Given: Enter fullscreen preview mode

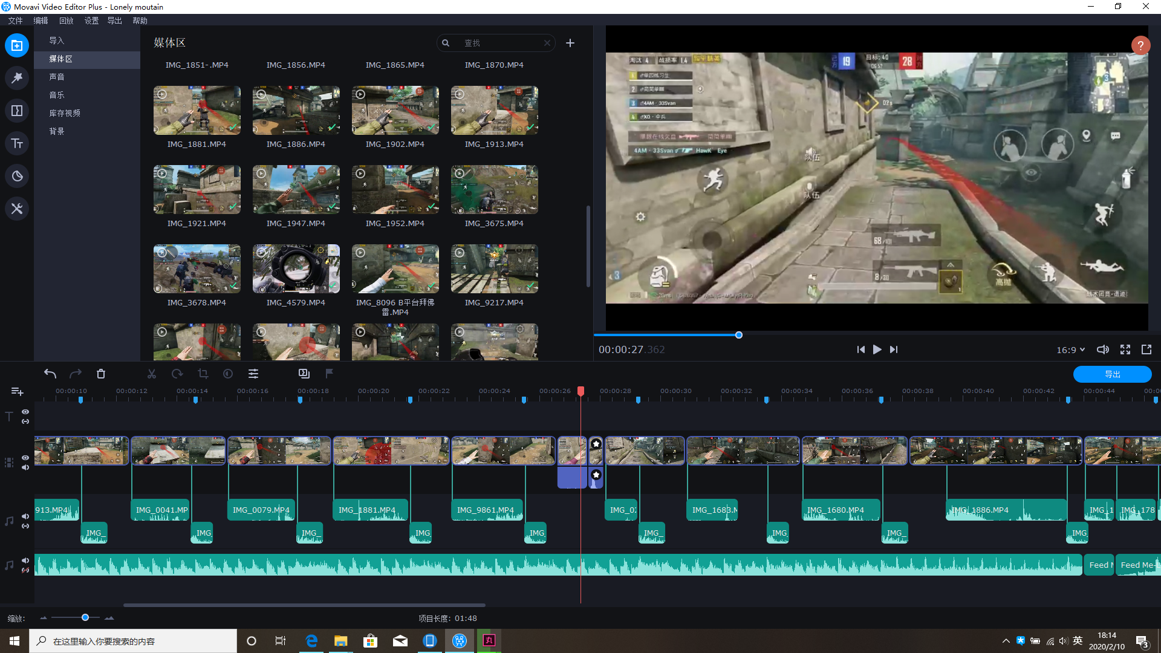Looking at the screenshot, I should point(1125,349).
